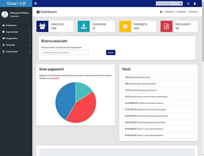Viewport: 204px width, 156px height.
Task: Click the Dashboard gauge icon in sidebar
Action: coord(4,25)
